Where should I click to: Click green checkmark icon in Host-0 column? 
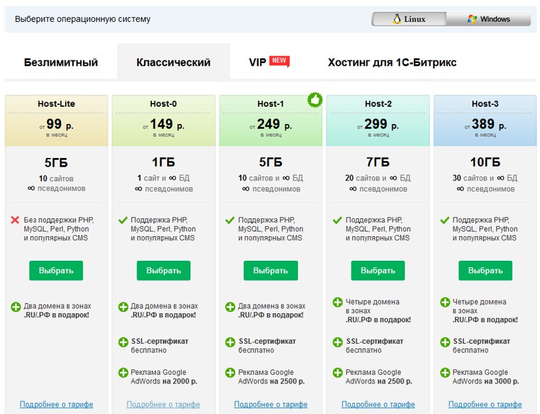122,220
